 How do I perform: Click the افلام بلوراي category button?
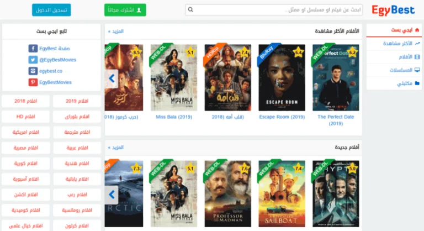coord(77,117)
